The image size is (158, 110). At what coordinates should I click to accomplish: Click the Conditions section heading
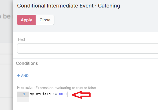click(27, 63)
